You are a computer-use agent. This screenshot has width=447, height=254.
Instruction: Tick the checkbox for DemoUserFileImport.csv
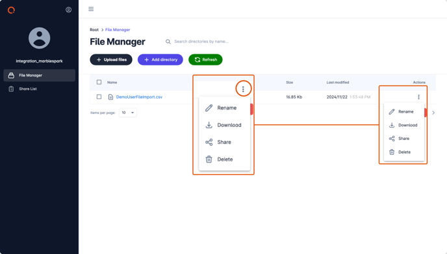point(99,97)
